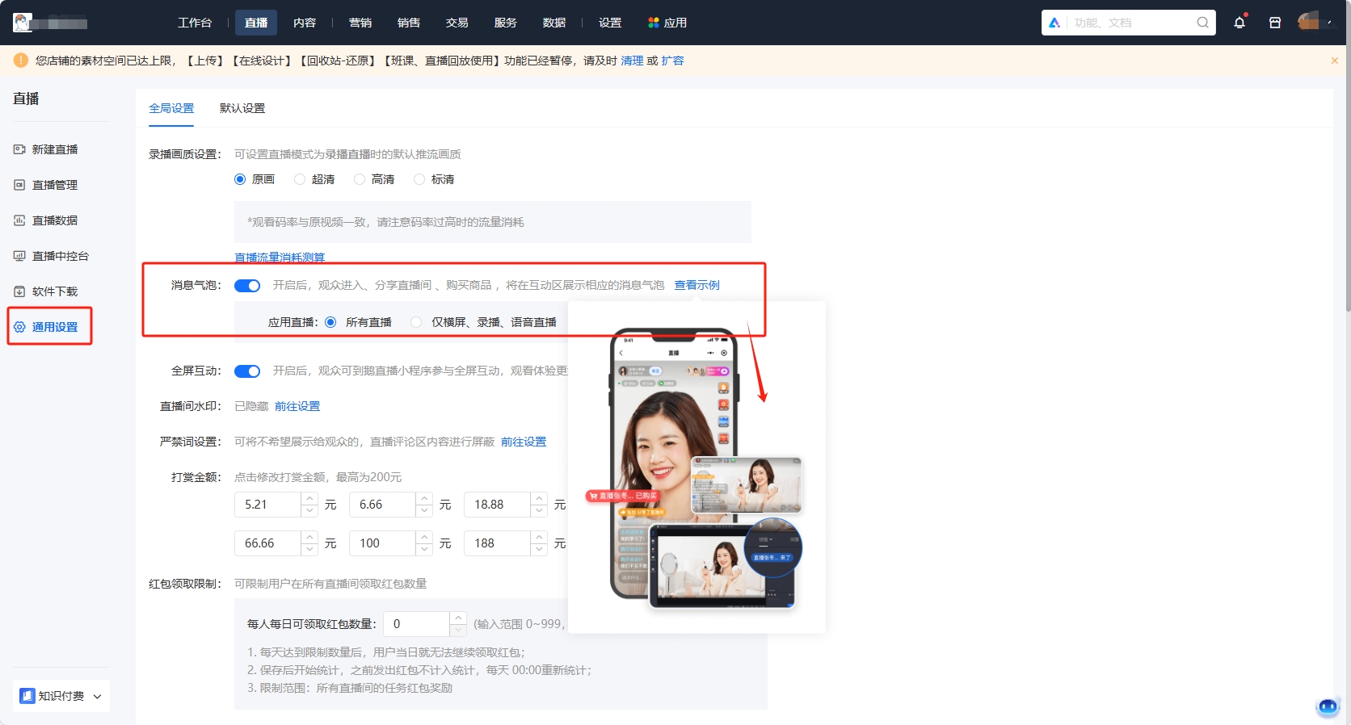1351x725 pixels.
Task: Switch to the 默认设置 tab
Action: click(242, 108)
